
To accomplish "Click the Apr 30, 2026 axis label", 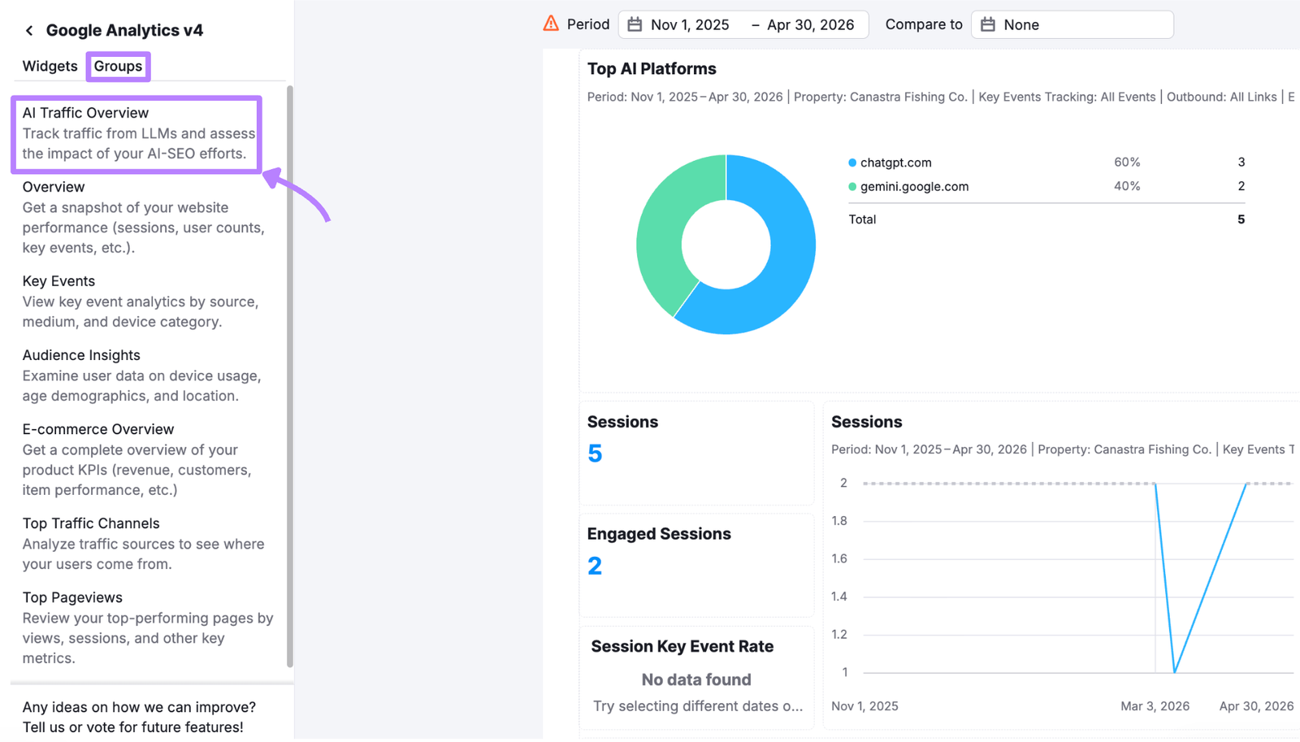I will [x=1256, y=706].
